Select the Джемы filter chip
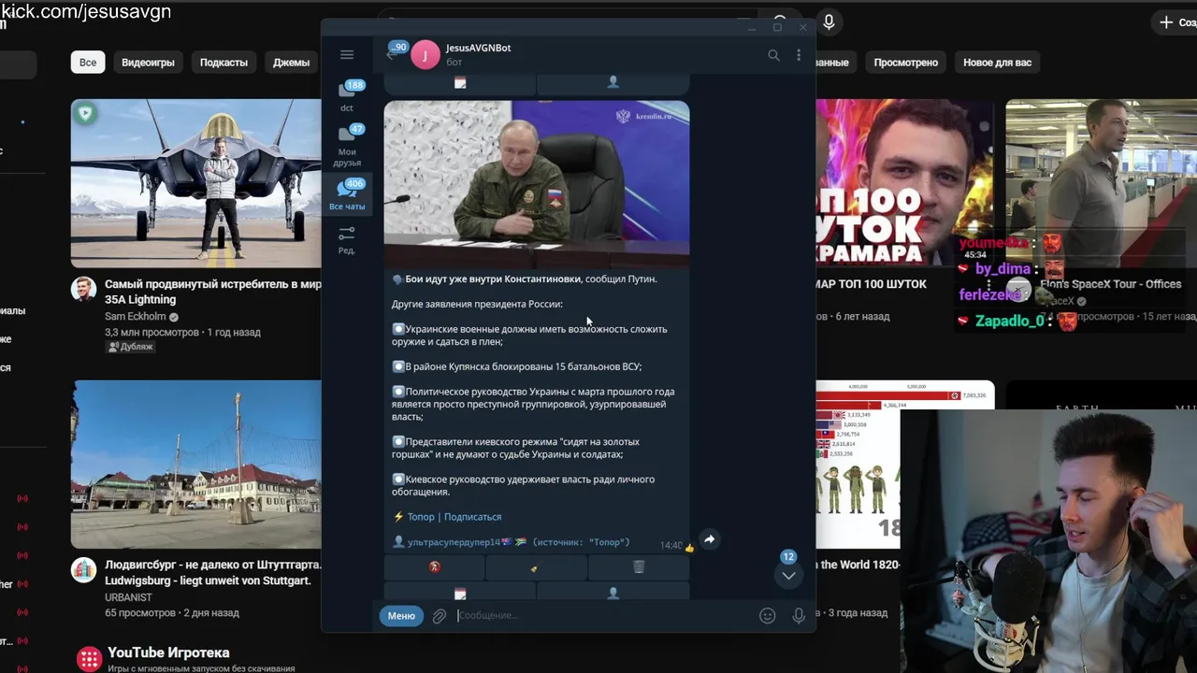Image resolution: width=1197 pixels, height=673 pixels. coord(291,63)
